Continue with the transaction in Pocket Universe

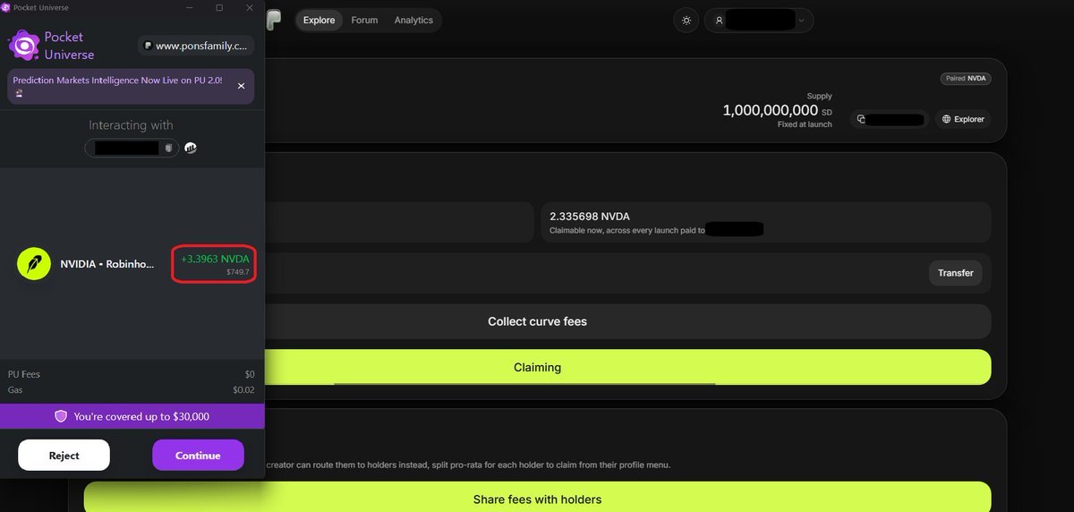198,455
